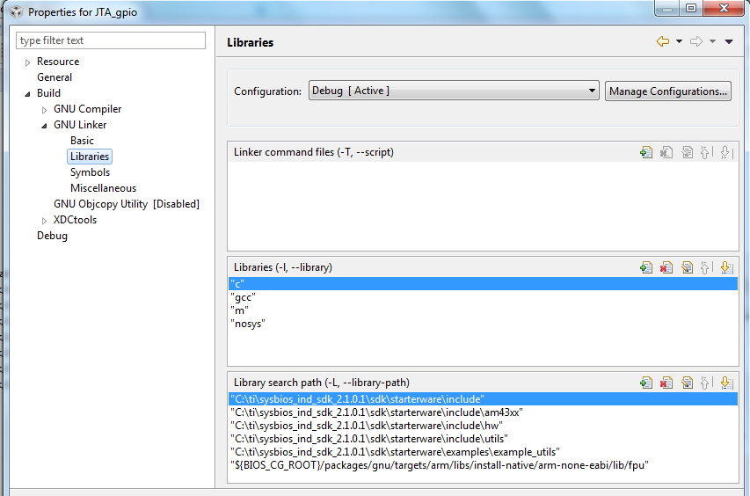Select Symbols under GNU Linker
The width and height of the screenshot is (750, 496).
(x=90, y=172)
